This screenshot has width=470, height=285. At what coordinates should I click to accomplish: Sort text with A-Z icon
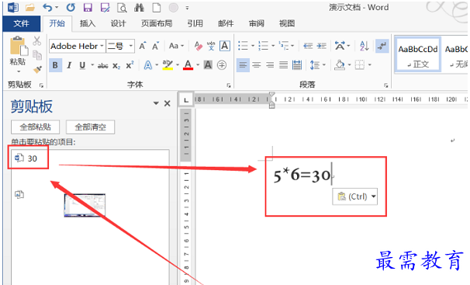(365, 46)
